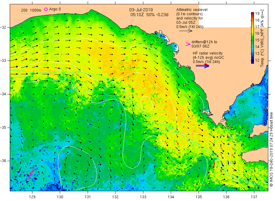The width and height of the screenshot is (275, 201).
Task: Click the 'HF radar velocity' label
Action: point(208,53)
